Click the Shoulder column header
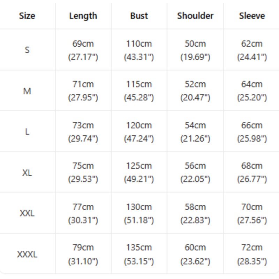279x279 pixels. click(x=195, y=16)
